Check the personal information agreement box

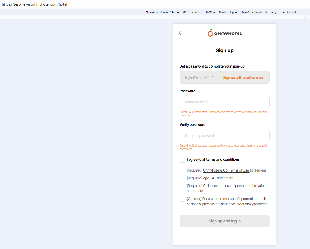[183, 186]
